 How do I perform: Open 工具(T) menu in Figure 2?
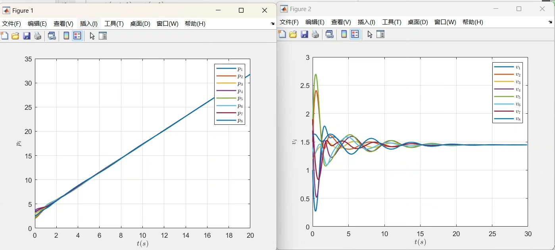392,22
